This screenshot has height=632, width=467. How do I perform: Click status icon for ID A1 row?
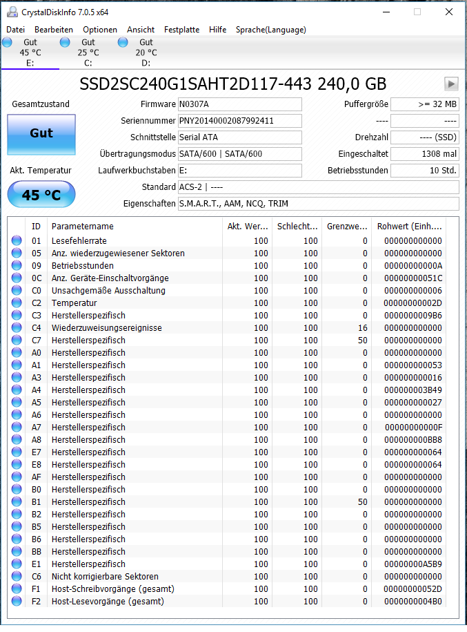pos(17,365)
